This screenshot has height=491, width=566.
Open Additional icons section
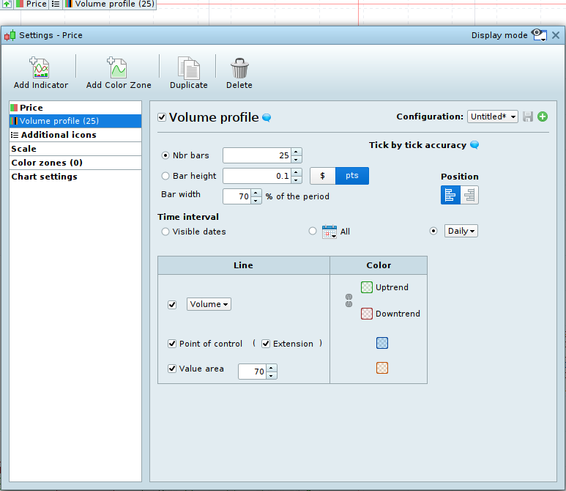point(75,135)
